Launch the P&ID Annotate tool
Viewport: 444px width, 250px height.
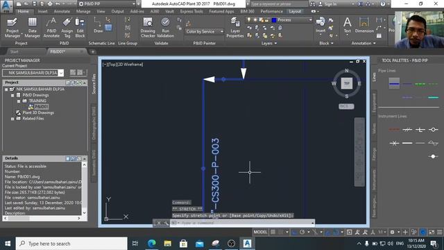tap(51, 28)
